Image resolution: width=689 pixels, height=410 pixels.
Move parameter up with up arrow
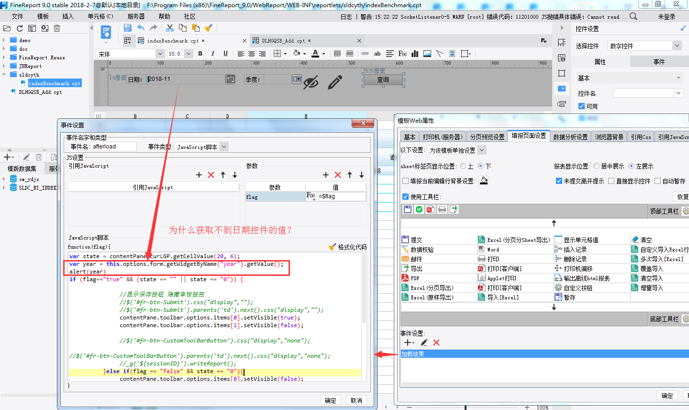(x=350, y=175)
